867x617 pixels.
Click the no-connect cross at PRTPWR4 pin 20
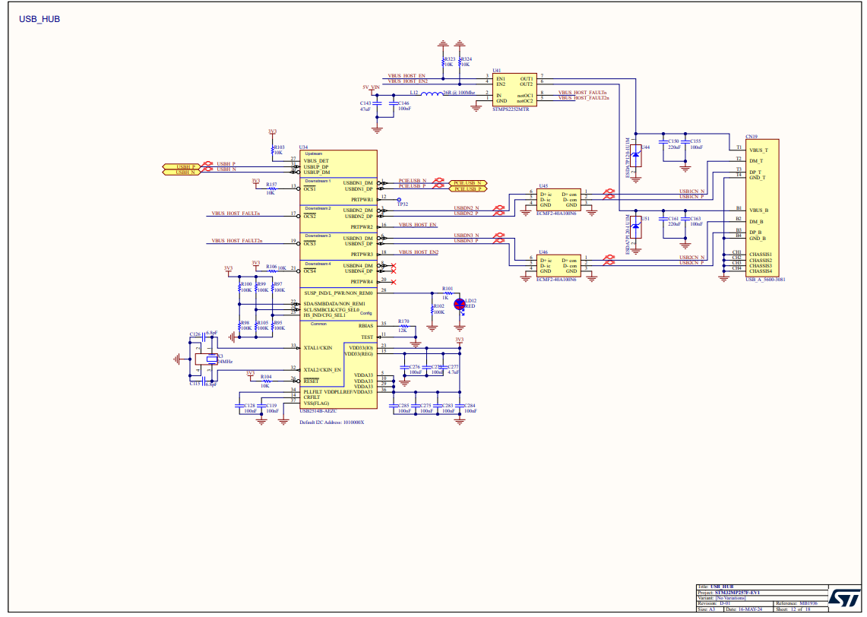[394, 282]
